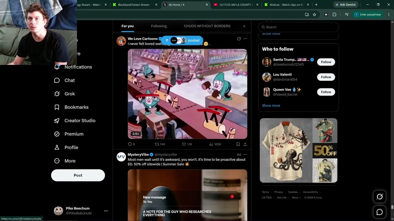Switch to the NickLee Kick clips tab
The width and height of the screenshot is (394, 221).
point(287,5)
